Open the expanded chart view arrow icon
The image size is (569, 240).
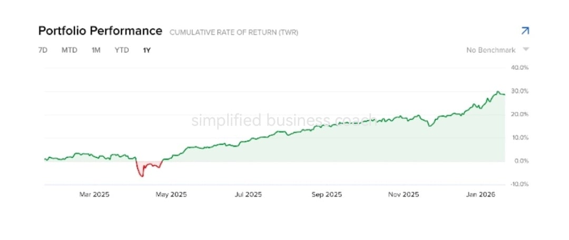point(525,31)
